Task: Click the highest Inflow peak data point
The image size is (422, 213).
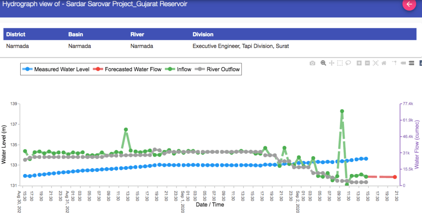Action: [342, 111]
